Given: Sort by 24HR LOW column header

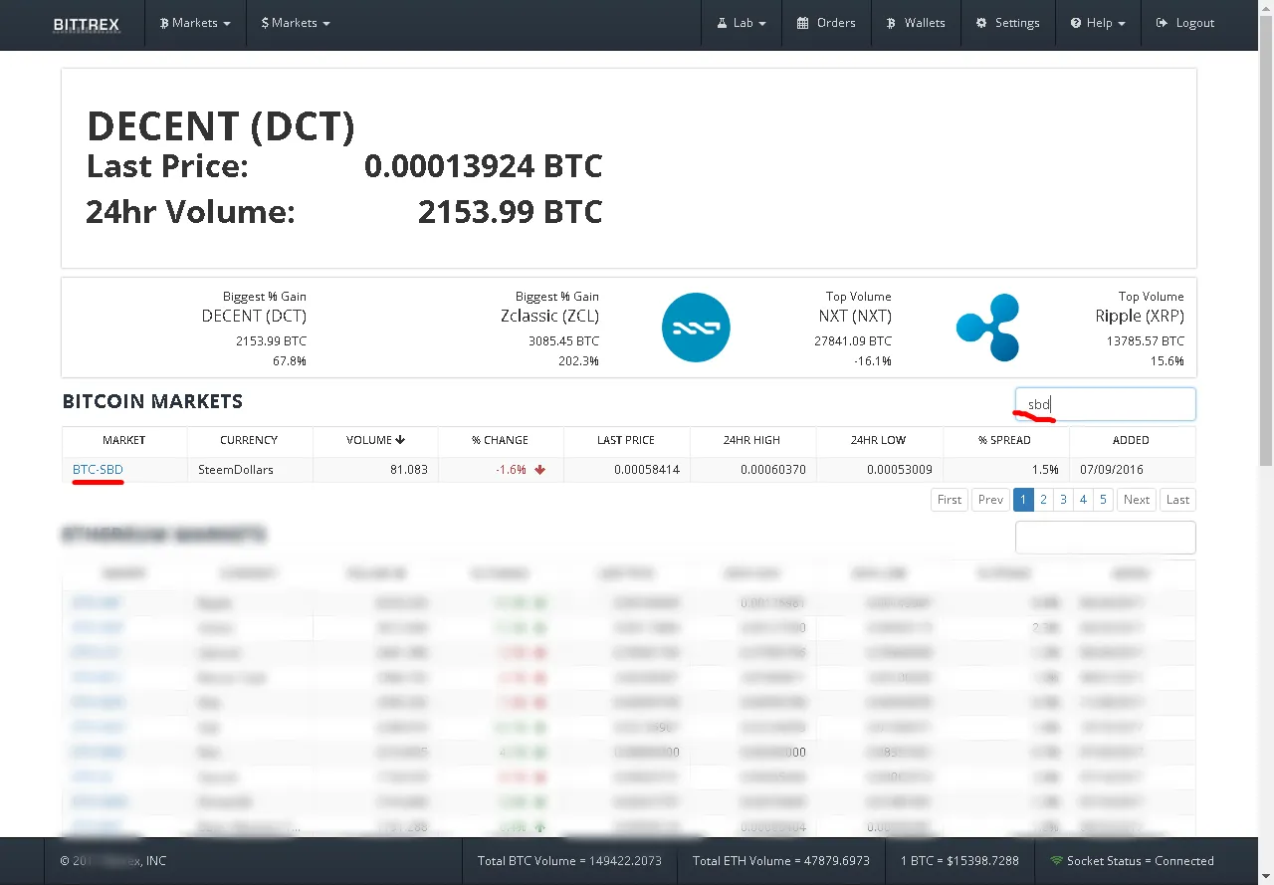Looking at the screenshot, I should point(878,440).
